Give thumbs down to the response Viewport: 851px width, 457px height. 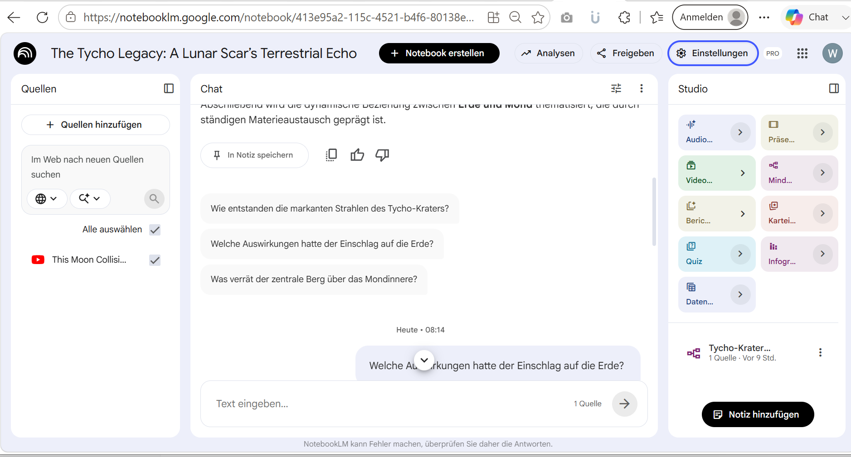382,155
